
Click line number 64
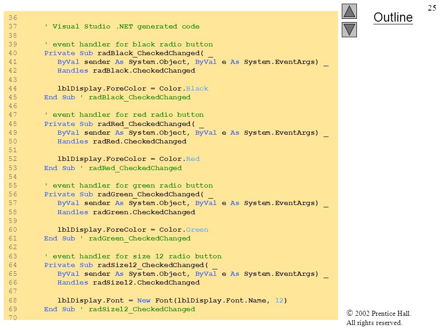pyautogui.click(x=13, y=265)
